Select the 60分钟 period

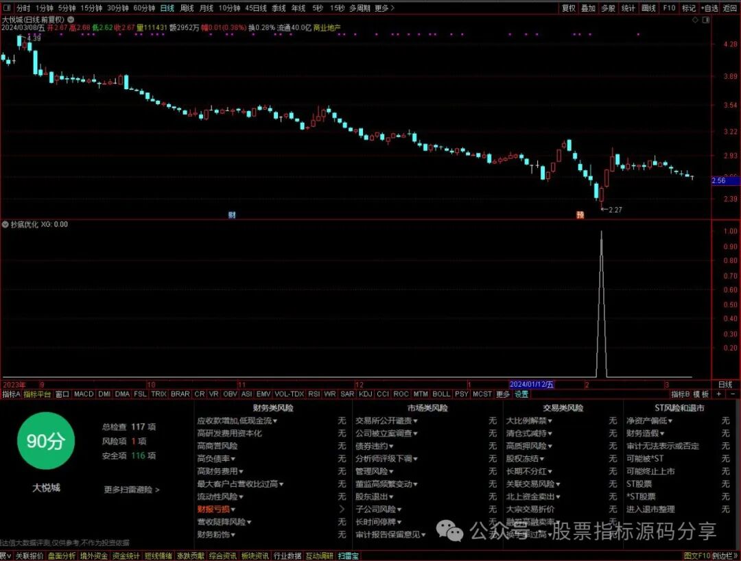coord(144,8)
